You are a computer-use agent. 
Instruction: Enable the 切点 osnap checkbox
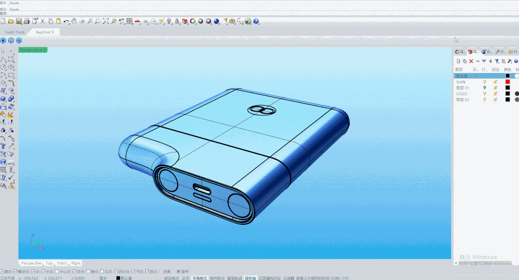pos(102,271)
